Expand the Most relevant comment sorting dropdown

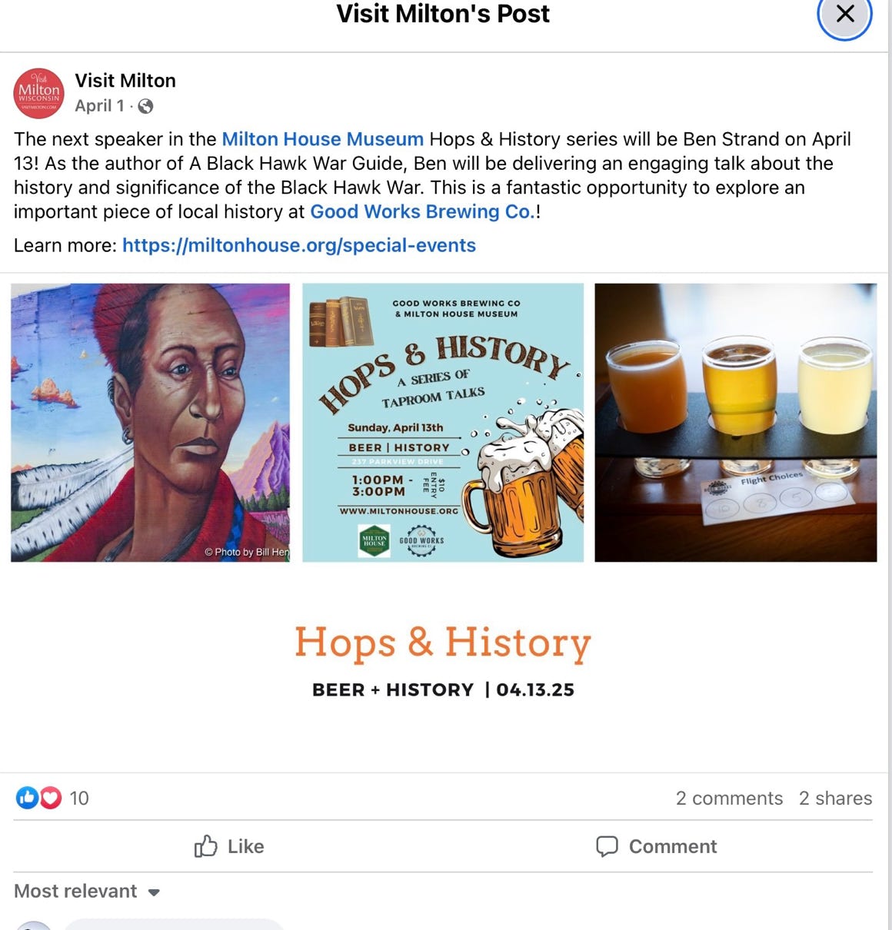[x=87, y=891]
